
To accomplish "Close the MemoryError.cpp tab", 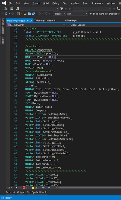I will 31,21.
